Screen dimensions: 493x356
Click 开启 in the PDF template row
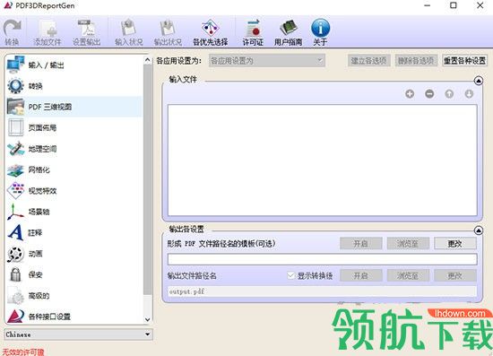point(361,243)
